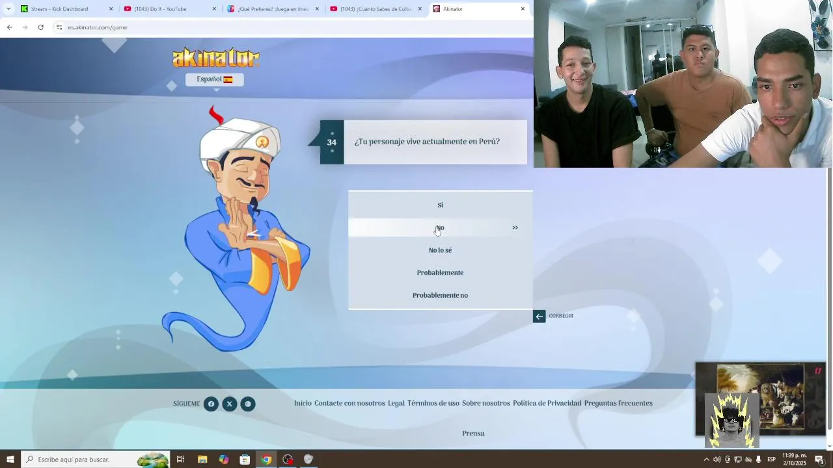The height and width of the screenshot is (468, 833).
Task: Open the Copilot taskbar icon
Action: pos(224,460)
